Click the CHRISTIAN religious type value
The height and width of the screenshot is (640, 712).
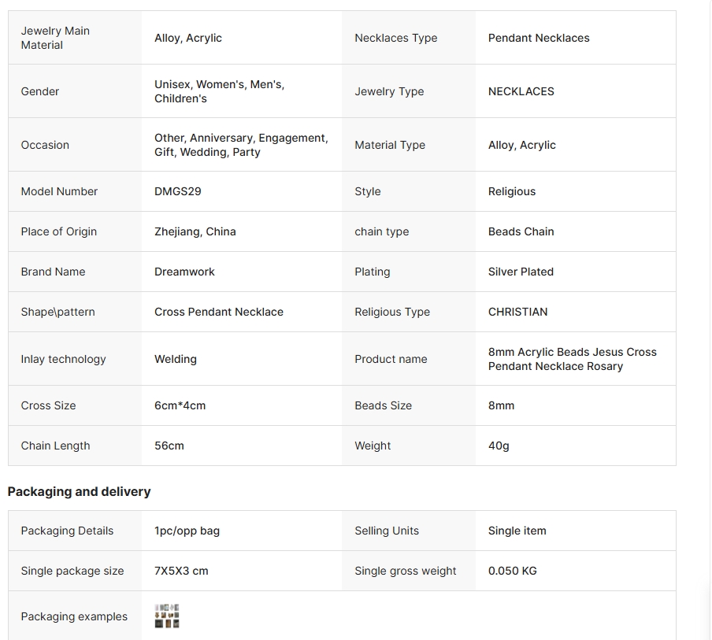click(517, 312)
